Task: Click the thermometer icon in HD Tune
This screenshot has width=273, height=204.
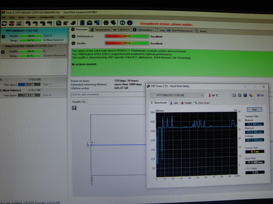Action: coord(209,95)
